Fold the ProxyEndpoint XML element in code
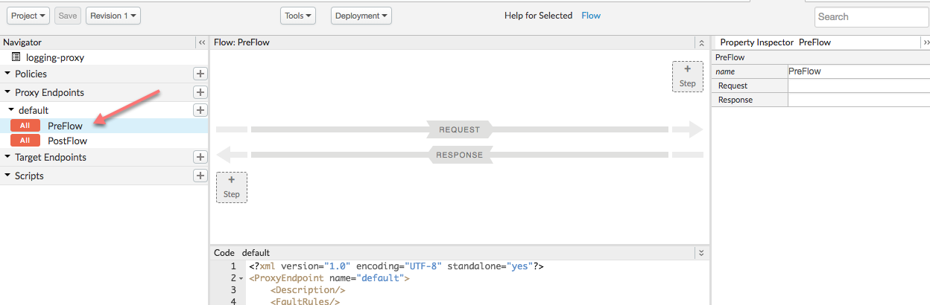This screenshot has height=305, width=930. coord(241,278)
